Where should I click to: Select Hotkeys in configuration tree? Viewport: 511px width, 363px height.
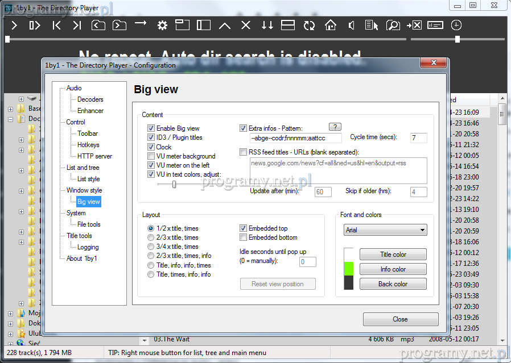pos(88,145)
